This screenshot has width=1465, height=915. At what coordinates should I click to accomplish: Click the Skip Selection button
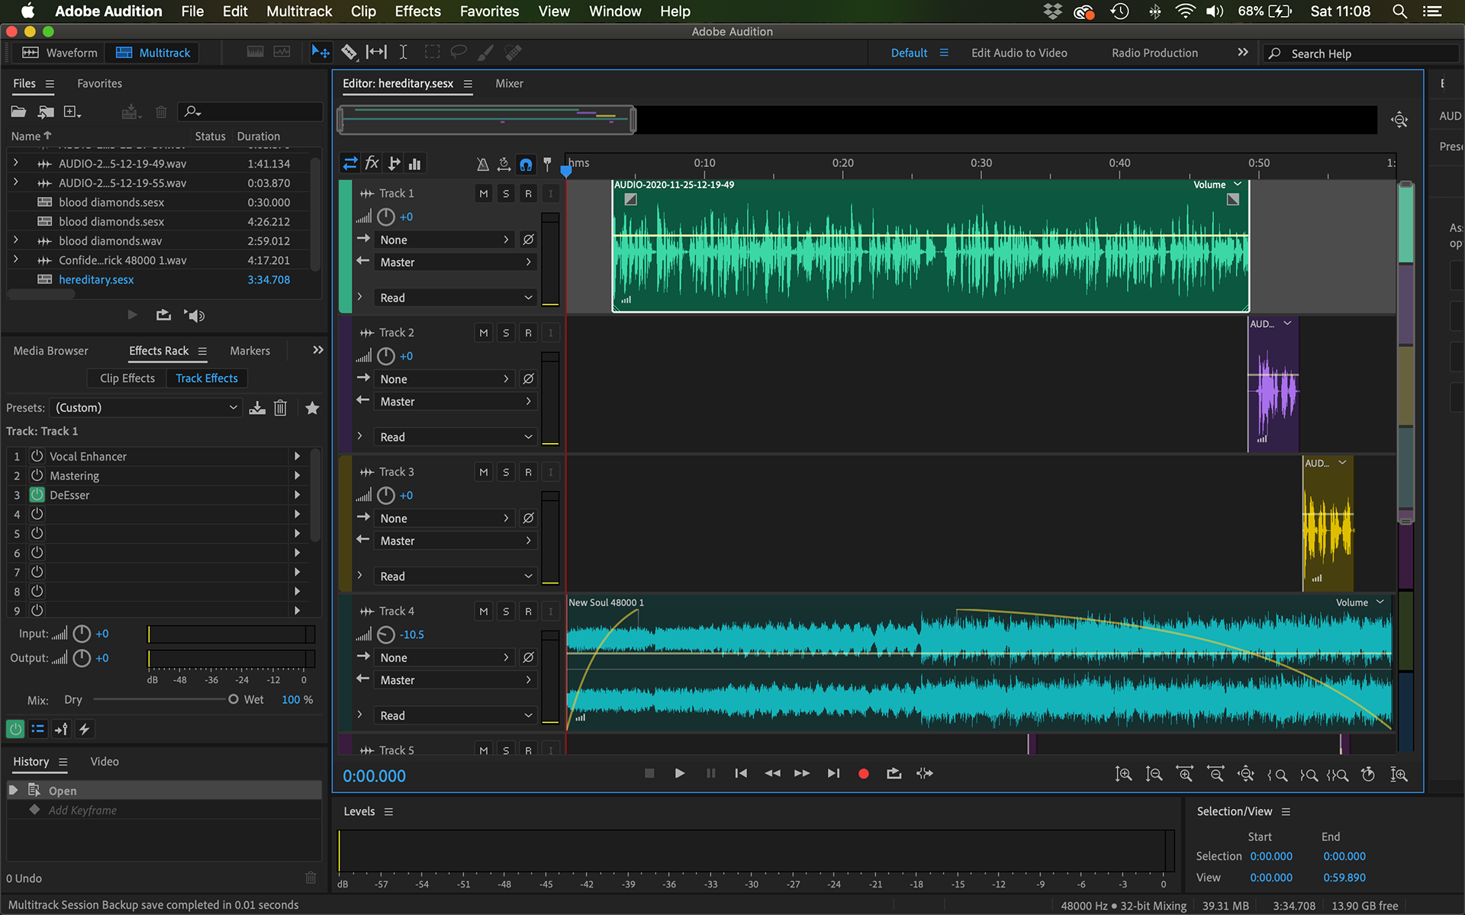(925, 773)
